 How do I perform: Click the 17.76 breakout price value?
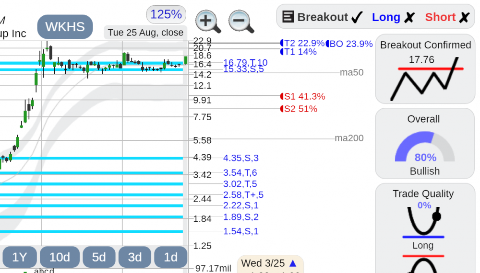point(421,59)
